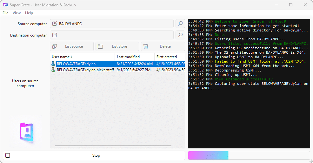The width and height of the screenshot is (313, 163).
Task: Click the Super Grate title bar app icon
Action: tap(5, 5)
